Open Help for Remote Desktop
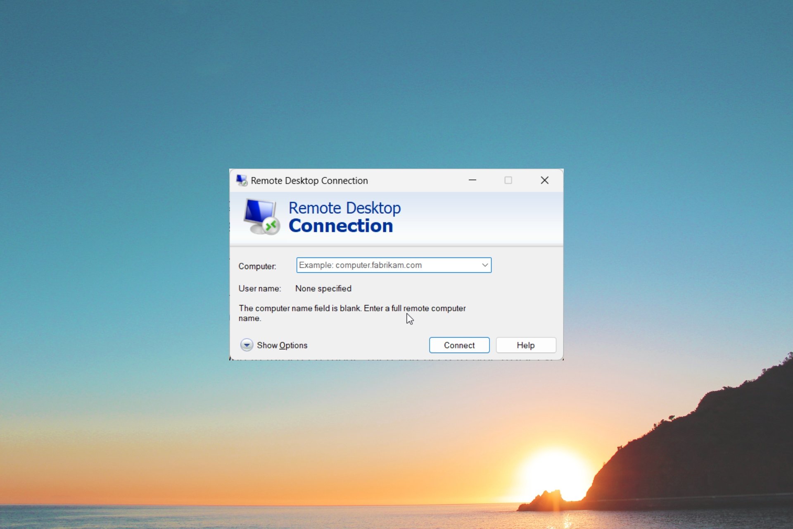The height and width of the screenshot is (529, 793). pyautogui.click(x=526, y=345)
